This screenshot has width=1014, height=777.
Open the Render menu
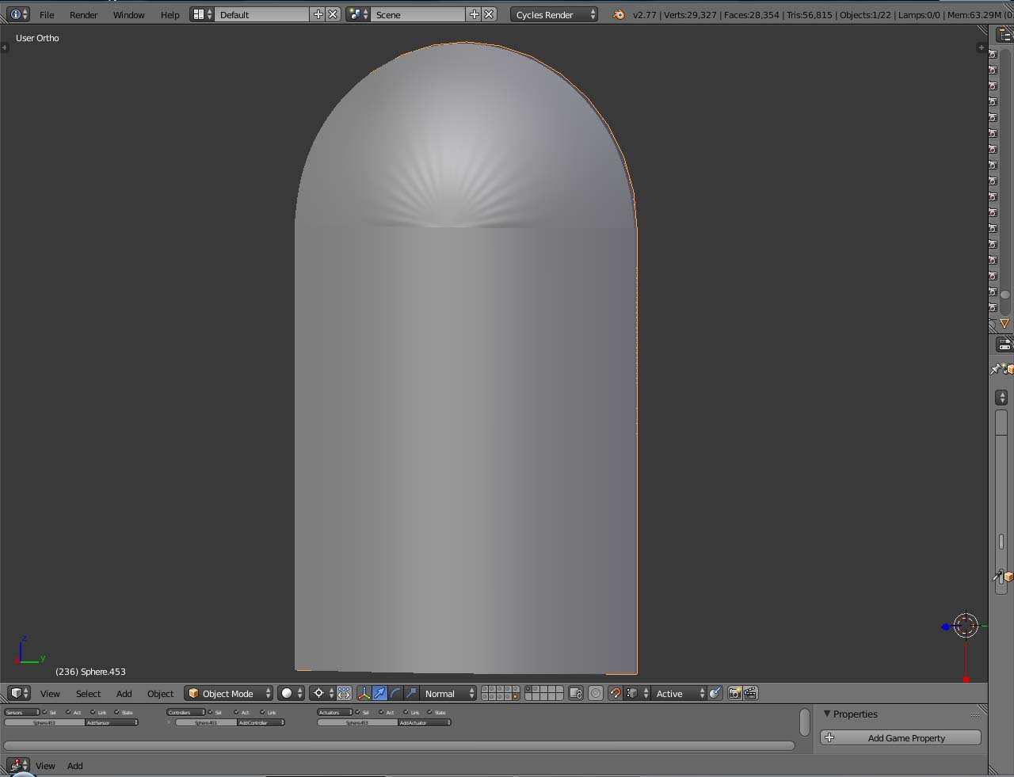tap(83, 14)
